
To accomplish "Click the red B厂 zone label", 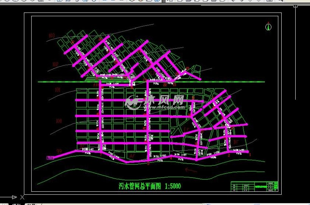I will pos(236,142).
